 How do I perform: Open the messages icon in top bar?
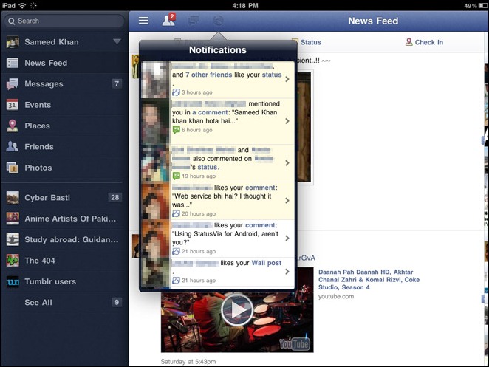click(x=194, y=21)
